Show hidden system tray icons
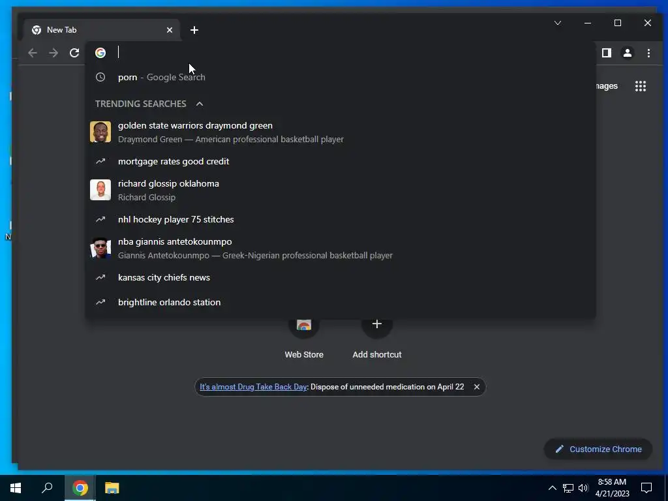Screen dimensions: 668x501 click(552, 488)
